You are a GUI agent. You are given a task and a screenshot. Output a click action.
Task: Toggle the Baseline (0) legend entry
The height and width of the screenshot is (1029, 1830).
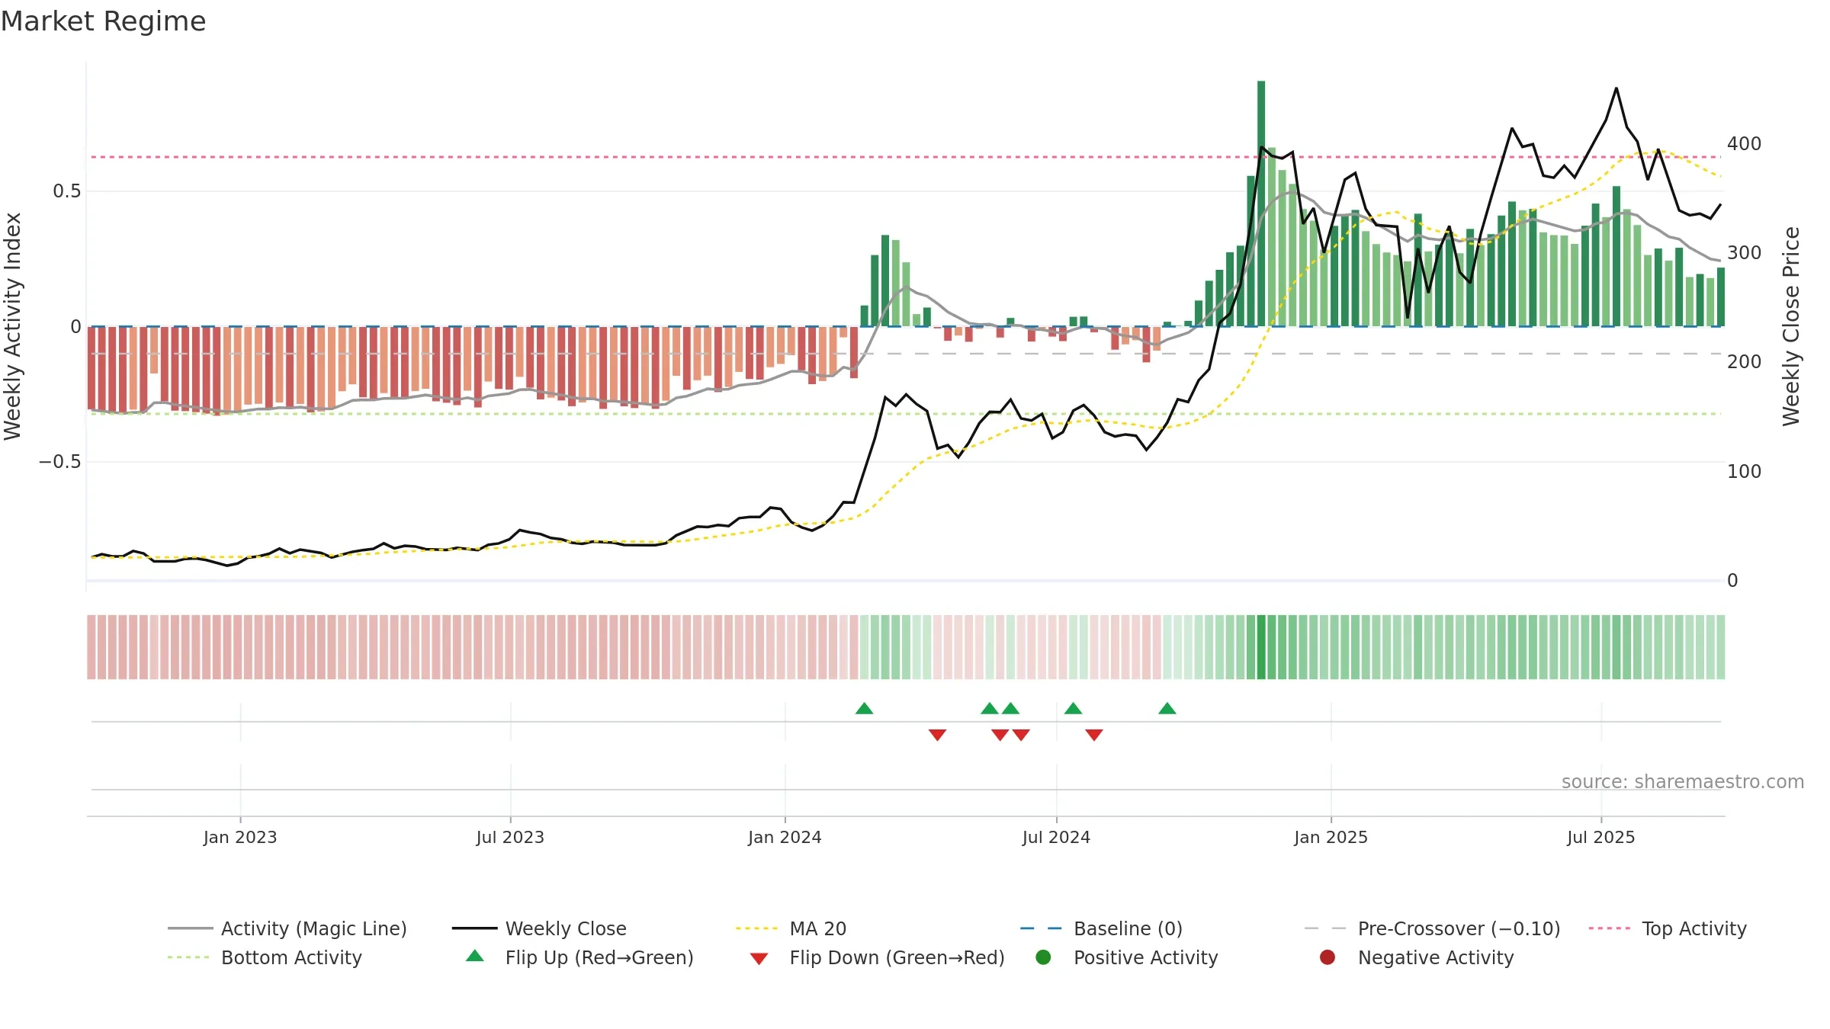coord(1101,928)
